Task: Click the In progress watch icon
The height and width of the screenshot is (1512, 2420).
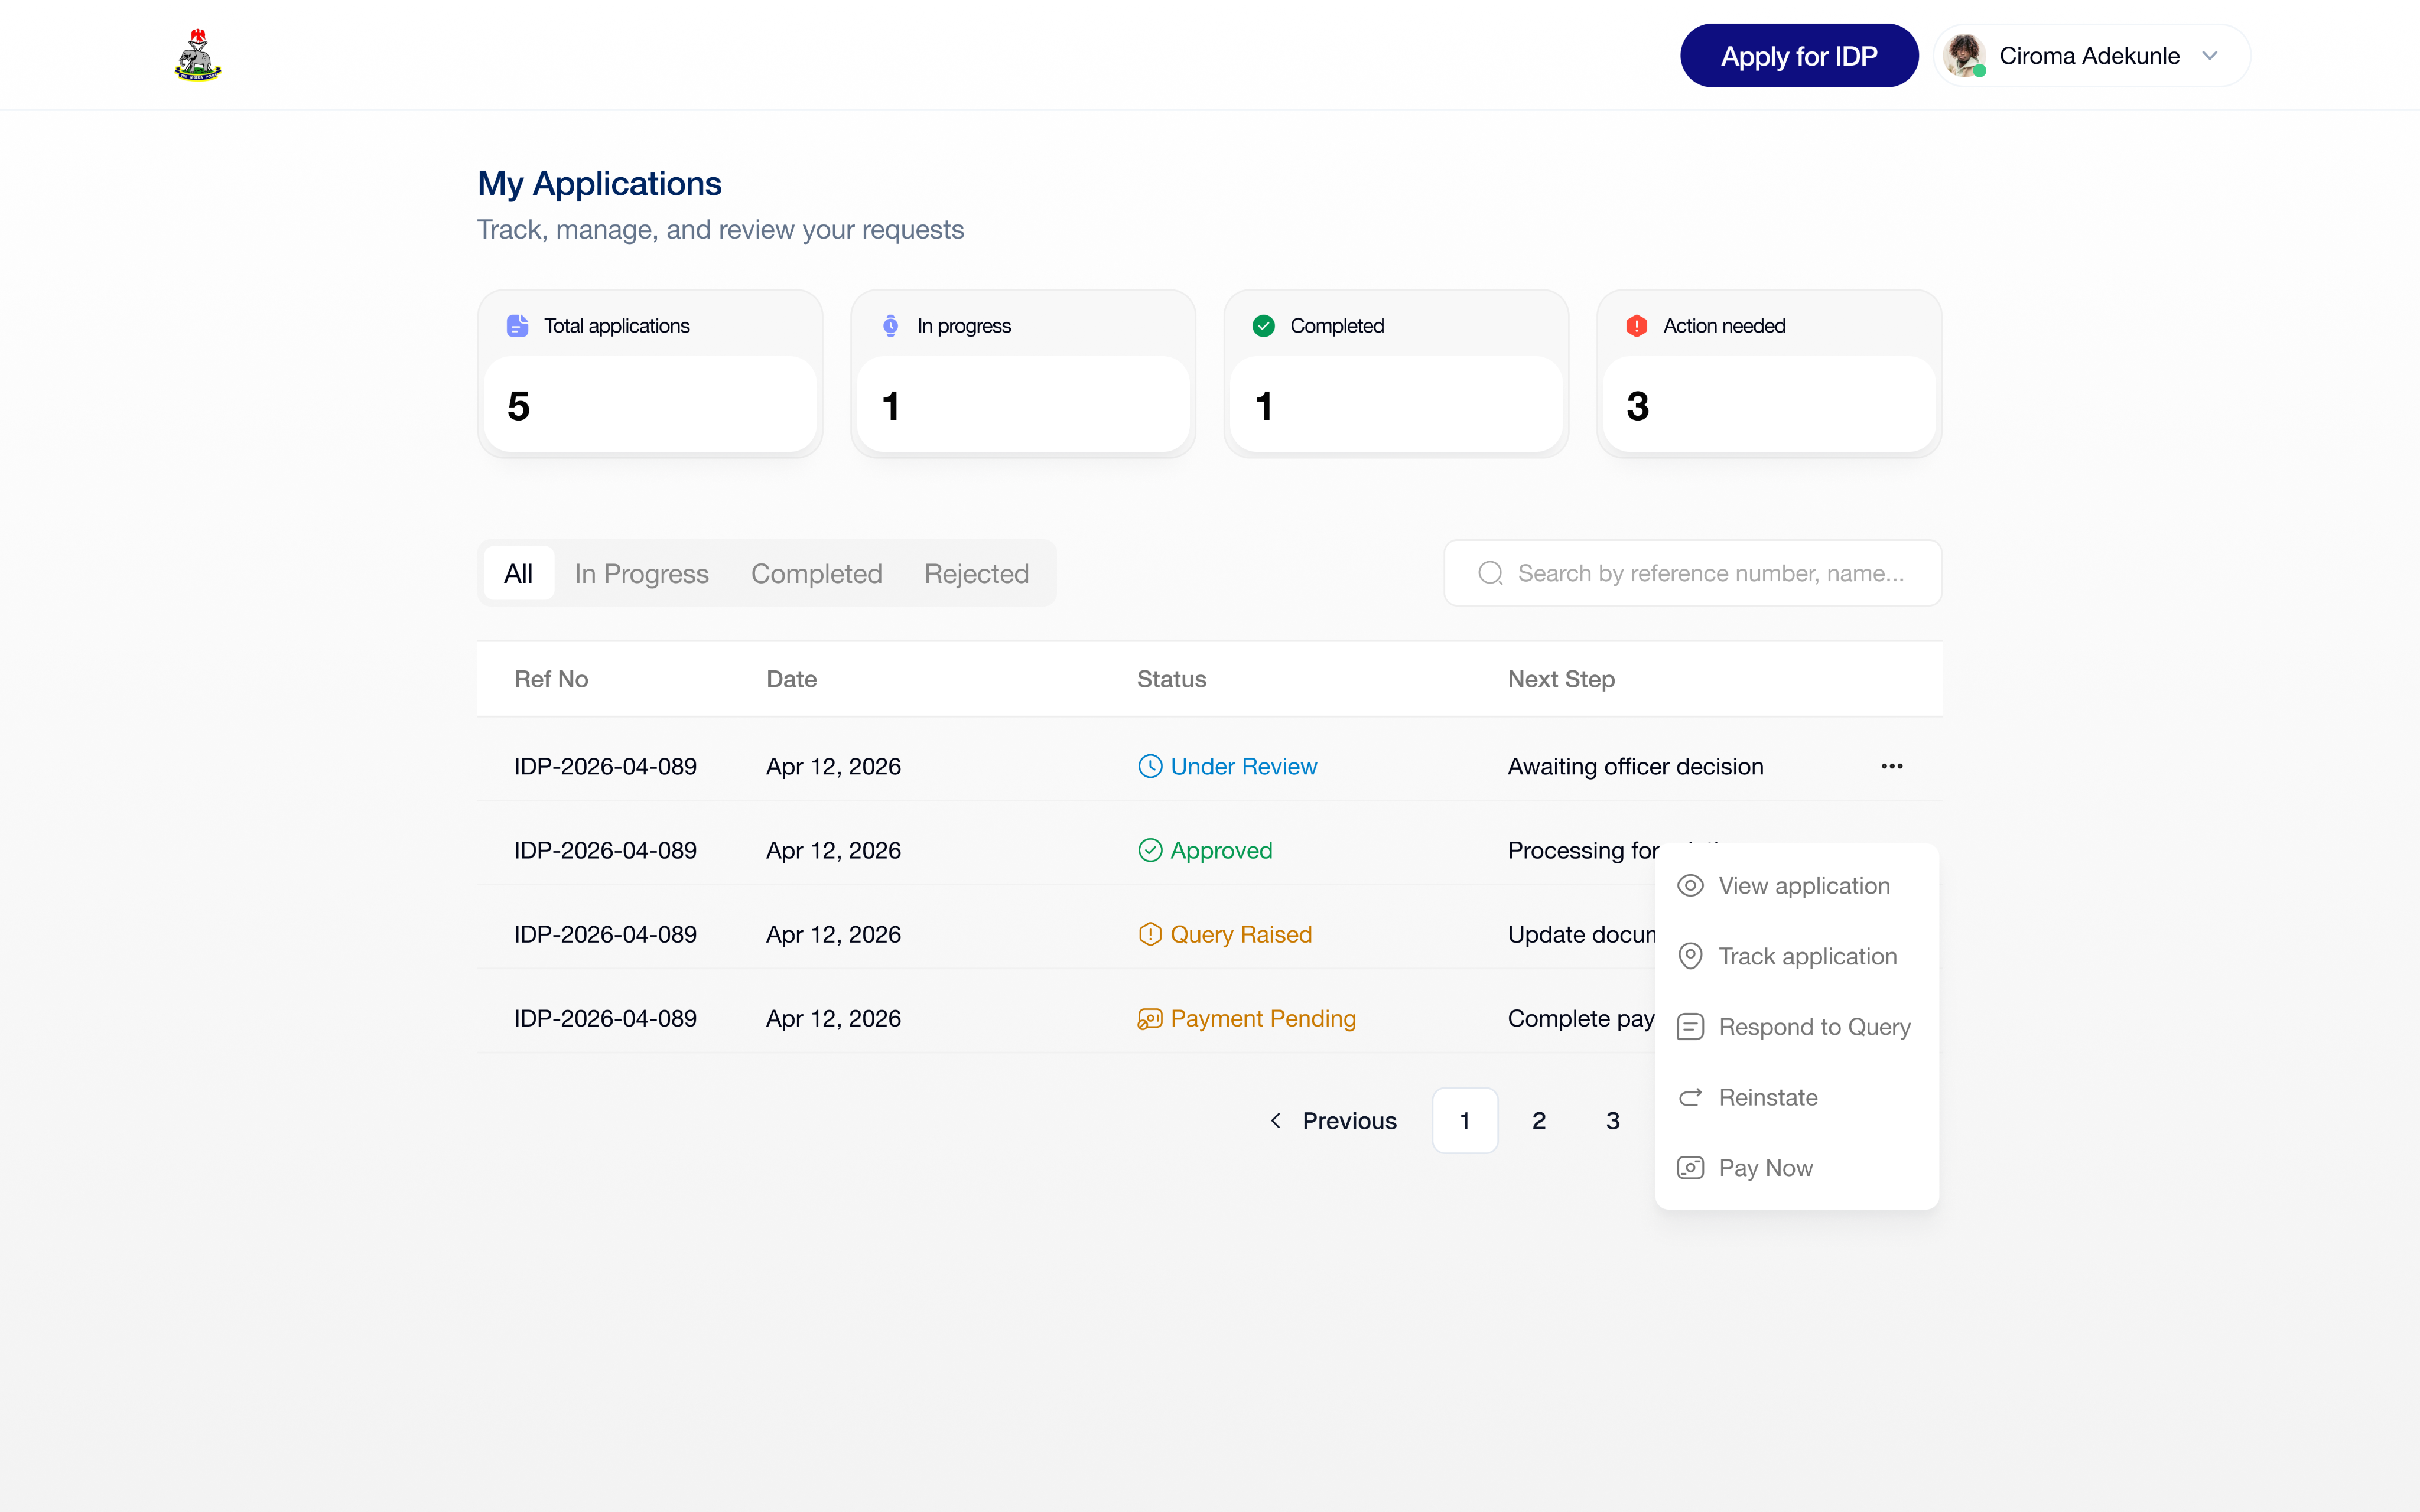Action: pos(890,326)
